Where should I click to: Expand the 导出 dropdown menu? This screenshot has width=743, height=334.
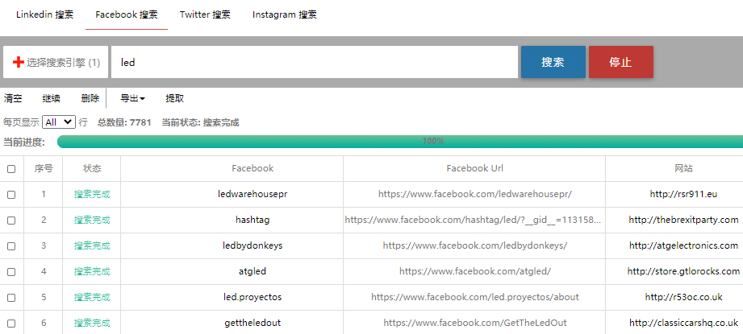click(x=132, y=98)
